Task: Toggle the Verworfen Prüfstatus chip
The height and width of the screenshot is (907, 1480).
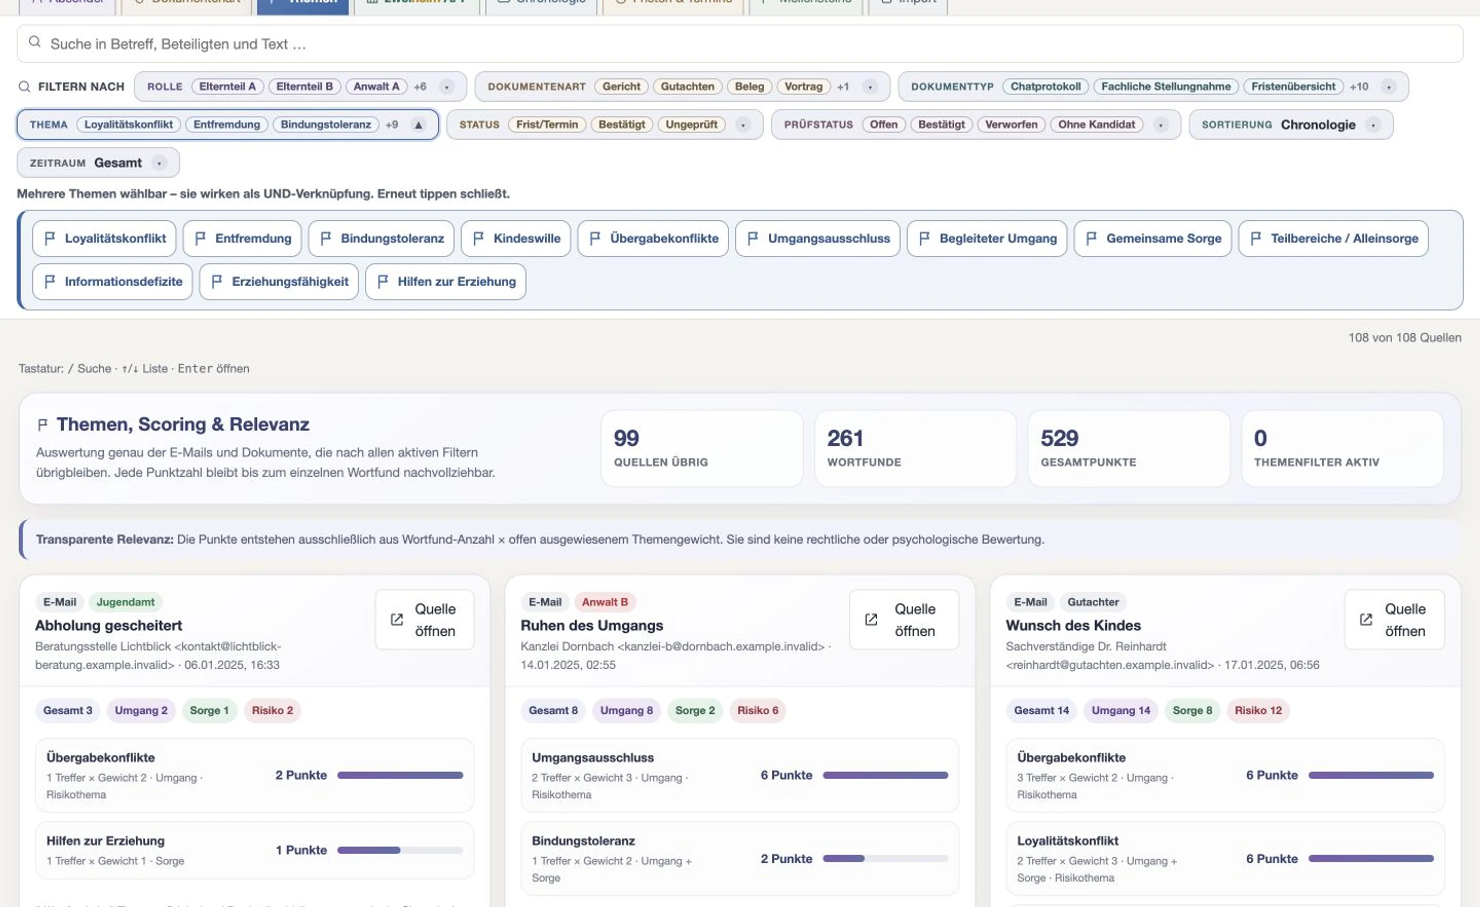Action: coord(1011,124)
